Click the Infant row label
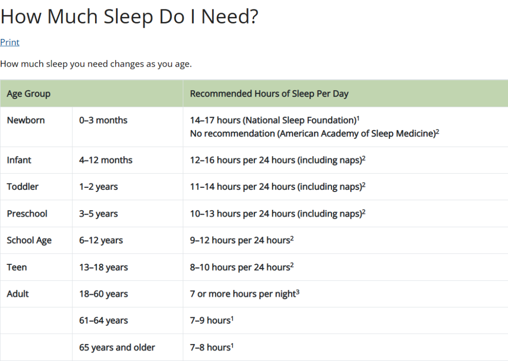 pyautogui.click(x=19, y=160)
